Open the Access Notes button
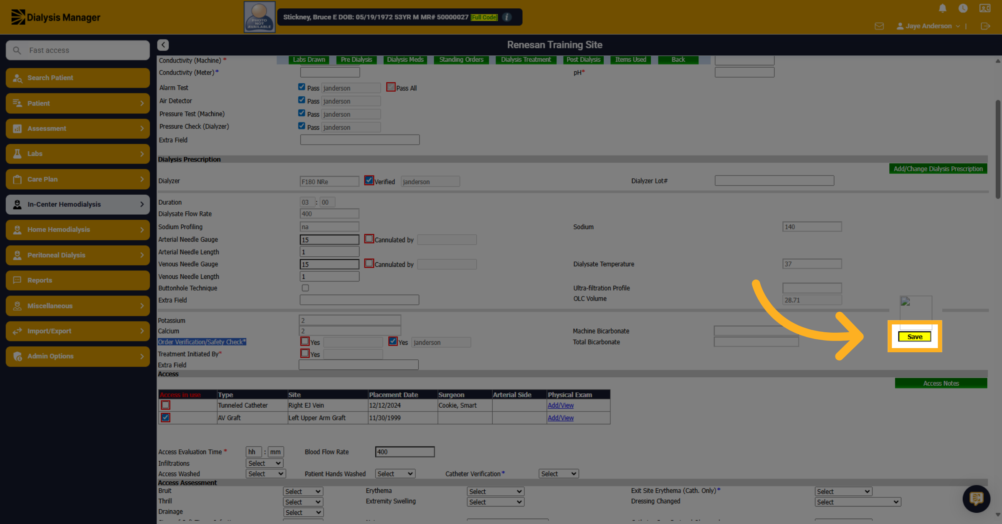Viewport: 1002px width, 524px height. [941, 383]
